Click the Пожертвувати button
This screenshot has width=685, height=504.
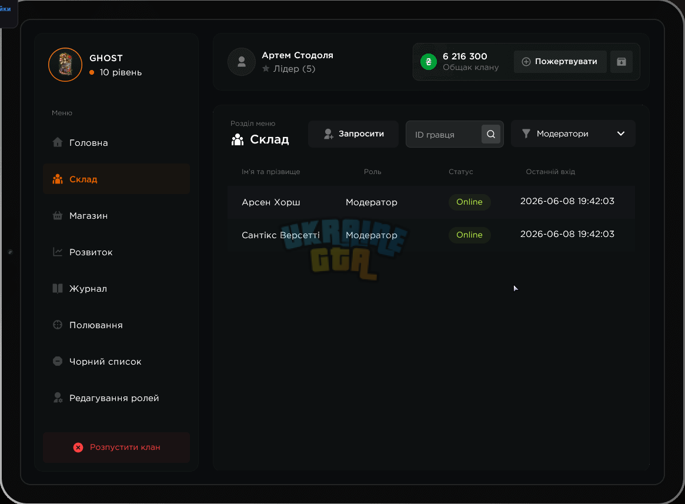coord(560,62)
